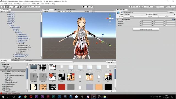Enable the Static checkbox
This screenshot has height=99, width=176.
169,12
